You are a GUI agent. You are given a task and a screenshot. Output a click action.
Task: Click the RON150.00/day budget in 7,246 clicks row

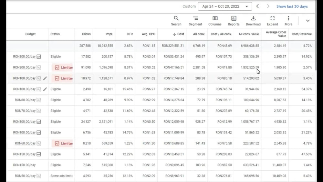[24, 165]
